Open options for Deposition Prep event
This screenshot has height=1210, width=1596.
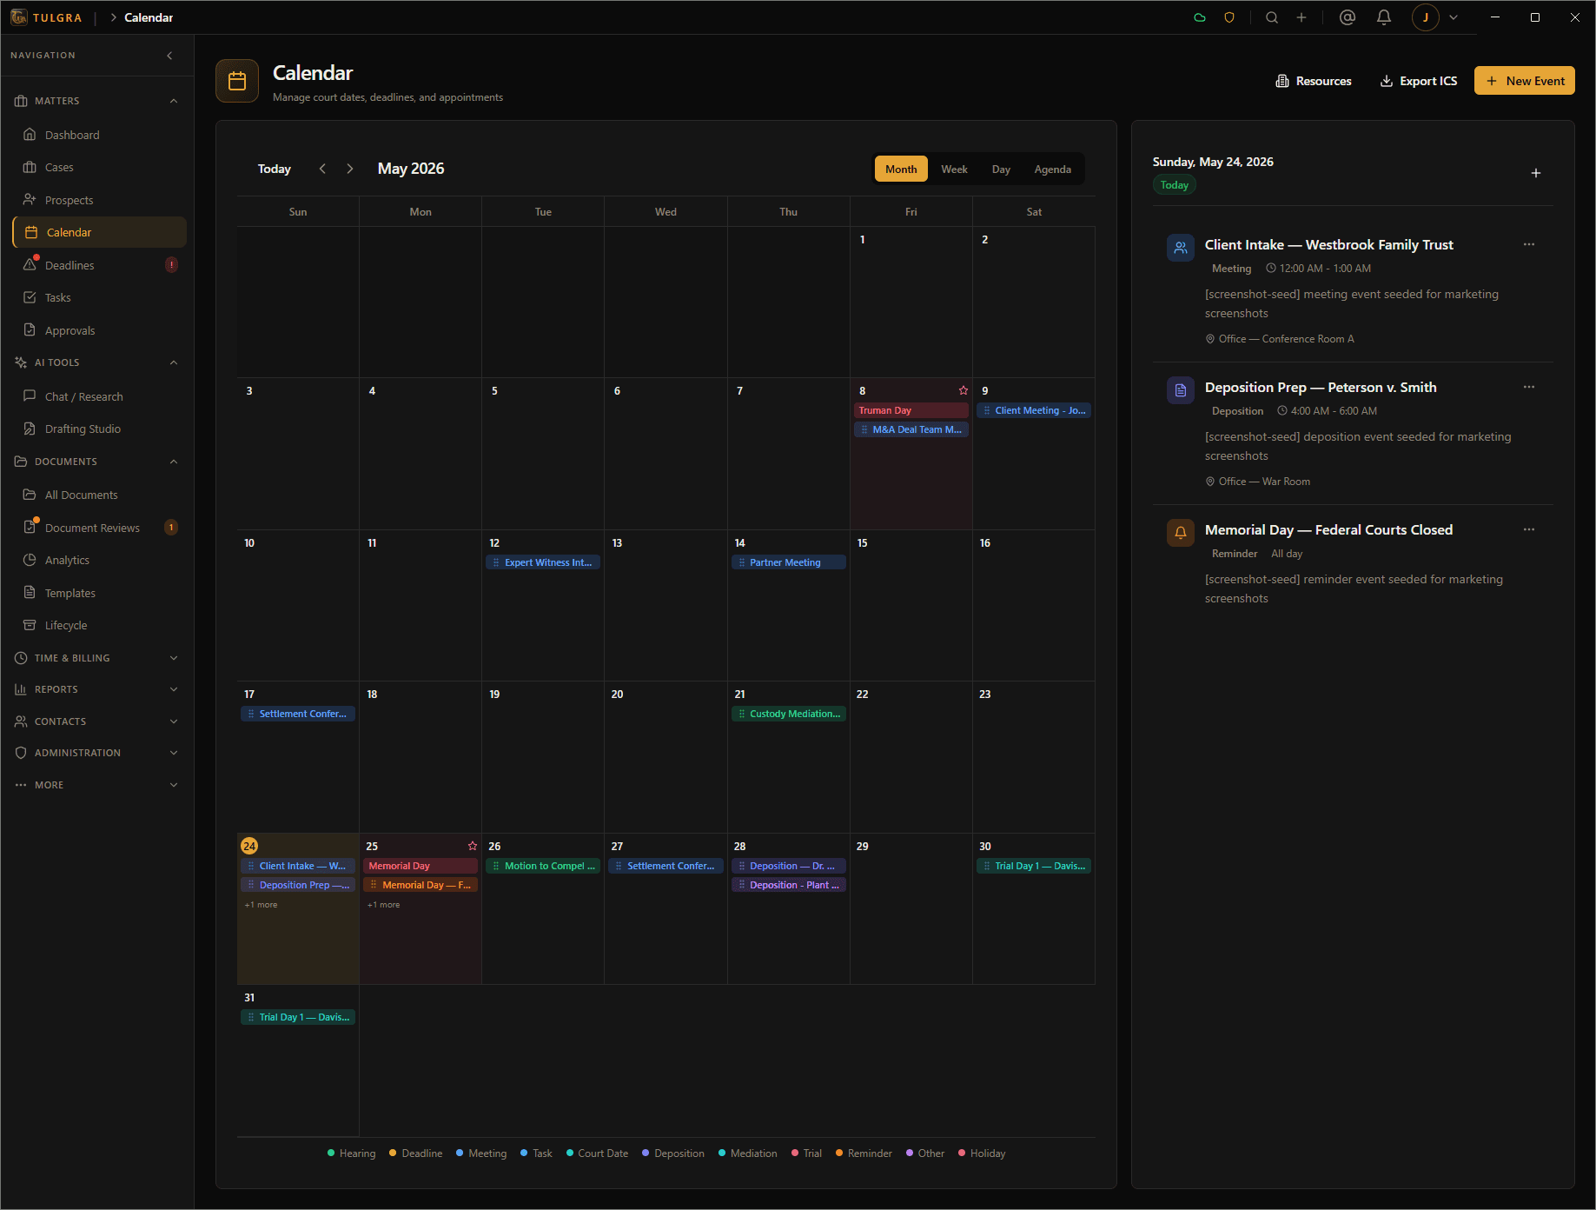pyautogui.click(x=1529, y=387)
